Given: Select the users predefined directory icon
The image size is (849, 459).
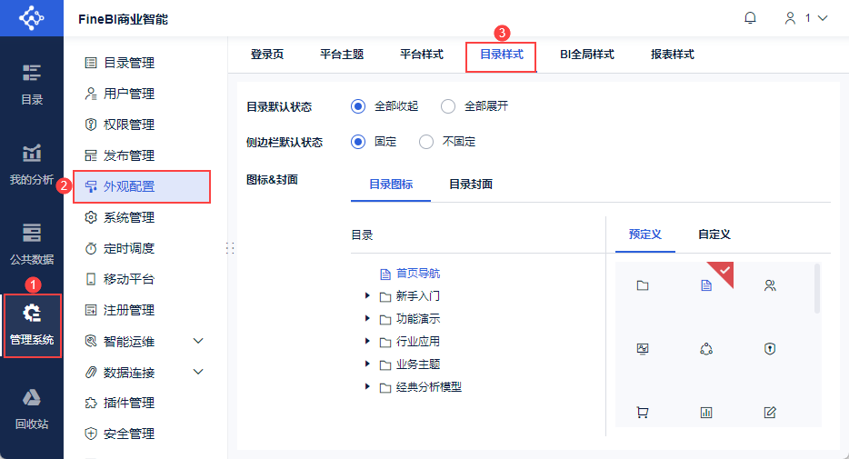Looking at the screenshot, I should coord(769,285).
